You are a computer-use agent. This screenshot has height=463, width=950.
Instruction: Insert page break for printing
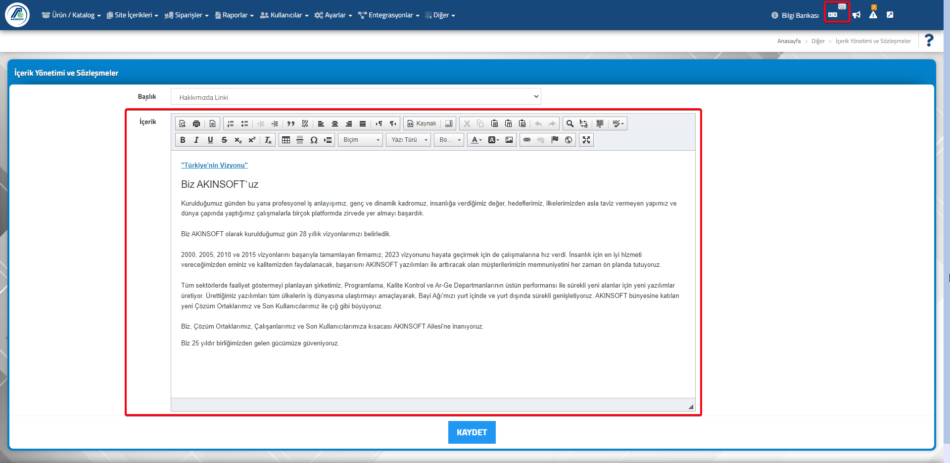pos(328,140)
